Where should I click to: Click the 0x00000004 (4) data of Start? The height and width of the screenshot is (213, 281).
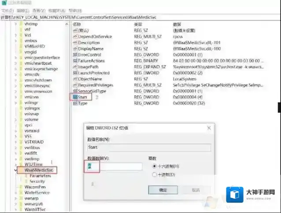(x=188, y=97)
